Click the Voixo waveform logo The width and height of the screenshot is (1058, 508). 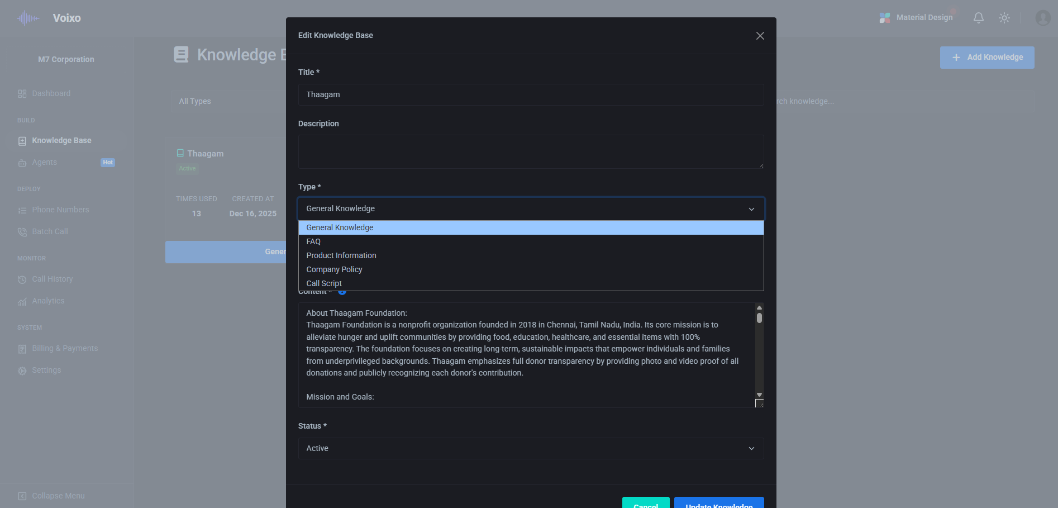tap(27, 17)
